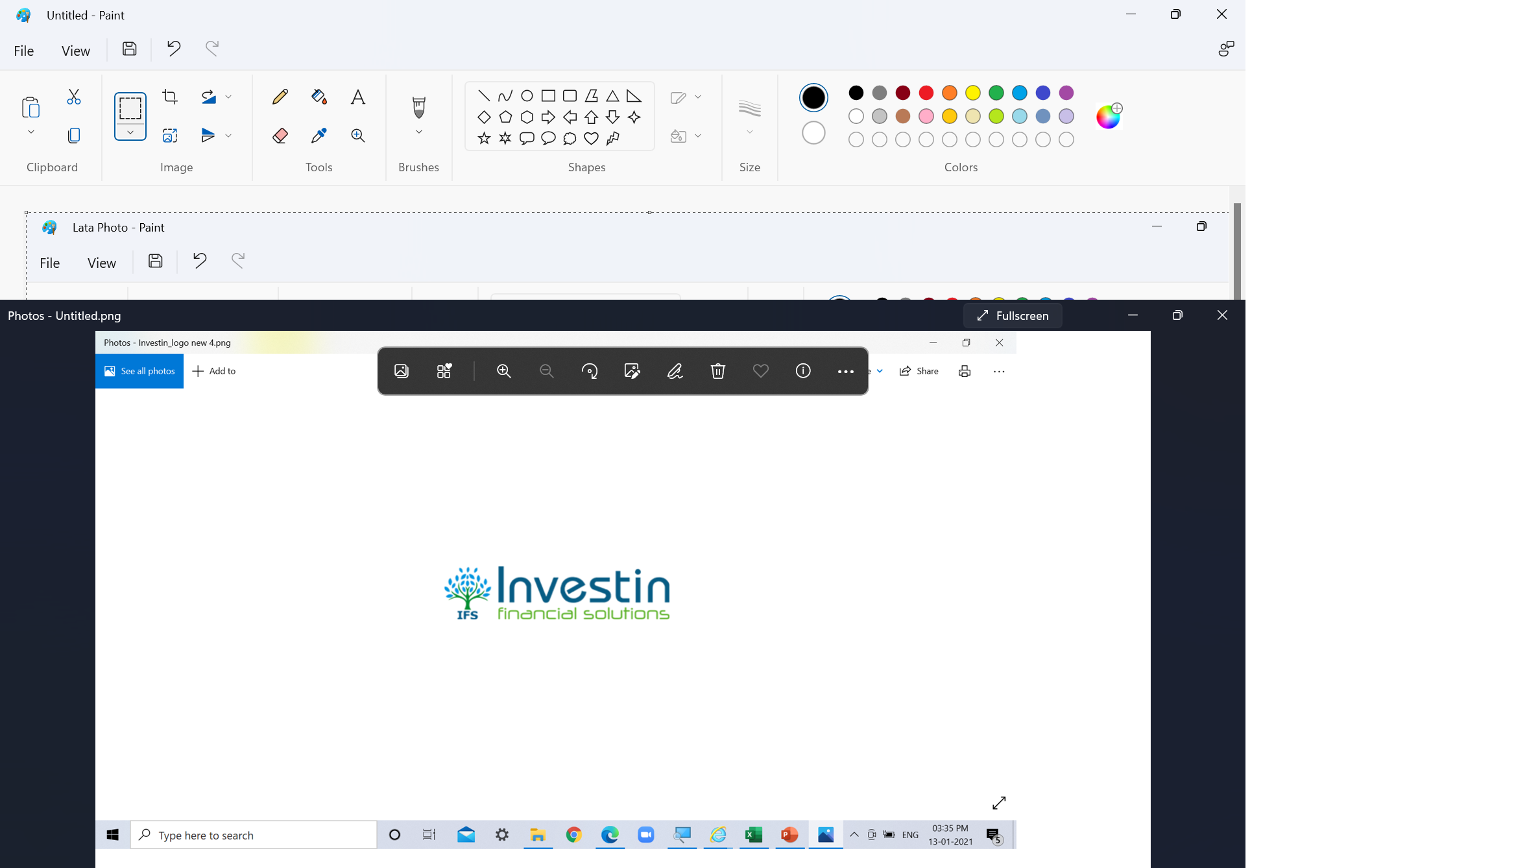1527x868 pixels.
Task: Select the Oval shape
Action: 527,95
